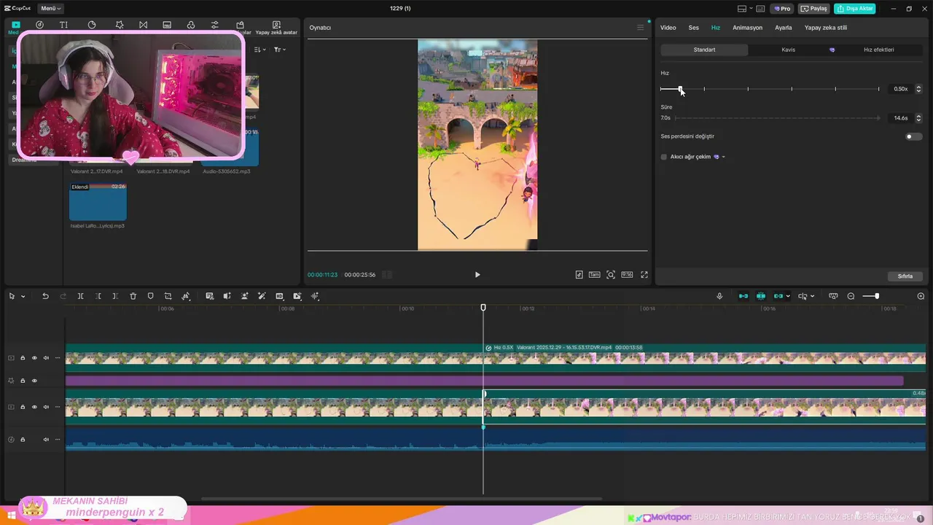The width and height of the screenshot is (933, 525).
Task: Open the Menü dropdown in the title bar
Action: point(51,9)
